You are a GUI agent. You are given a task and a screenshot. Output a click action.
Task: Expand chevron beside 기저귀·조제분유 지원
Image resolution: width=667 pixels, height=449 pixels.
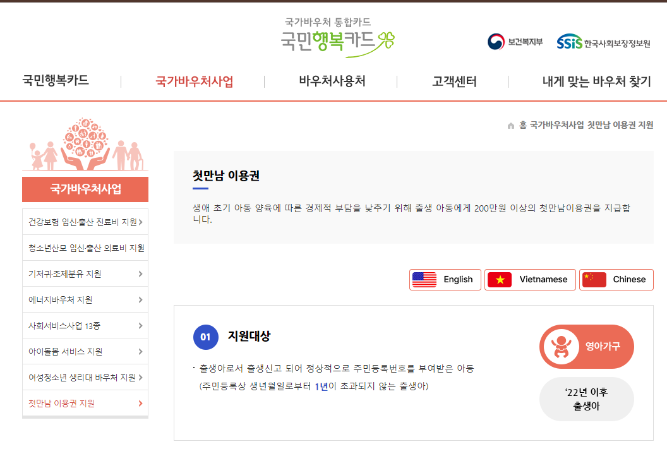coord(140,274)
